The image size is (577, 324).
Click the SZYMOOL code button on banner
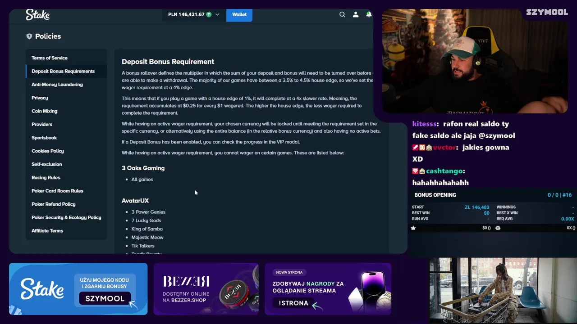[105, 299]
